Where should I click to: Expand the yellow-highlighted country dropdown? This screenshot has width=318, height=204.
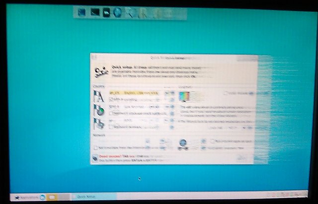point(134,93)
